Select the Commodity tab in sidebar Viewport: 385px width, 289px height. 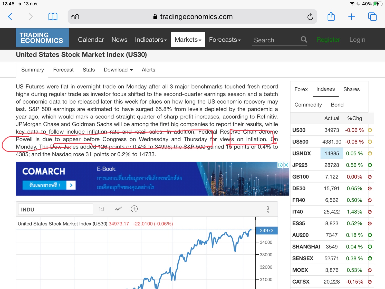point(308,105)
